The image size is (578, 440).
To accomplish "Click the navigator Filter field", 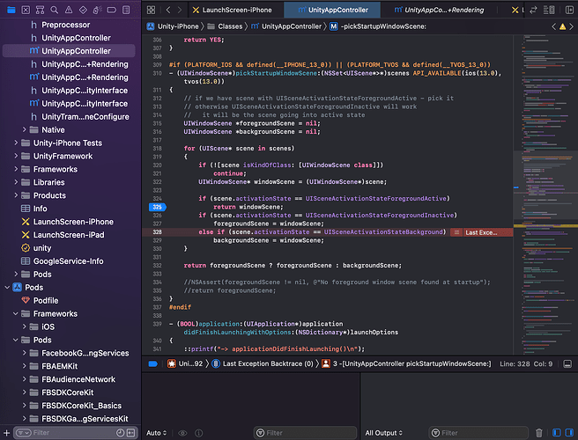I will tap(74, 433).
